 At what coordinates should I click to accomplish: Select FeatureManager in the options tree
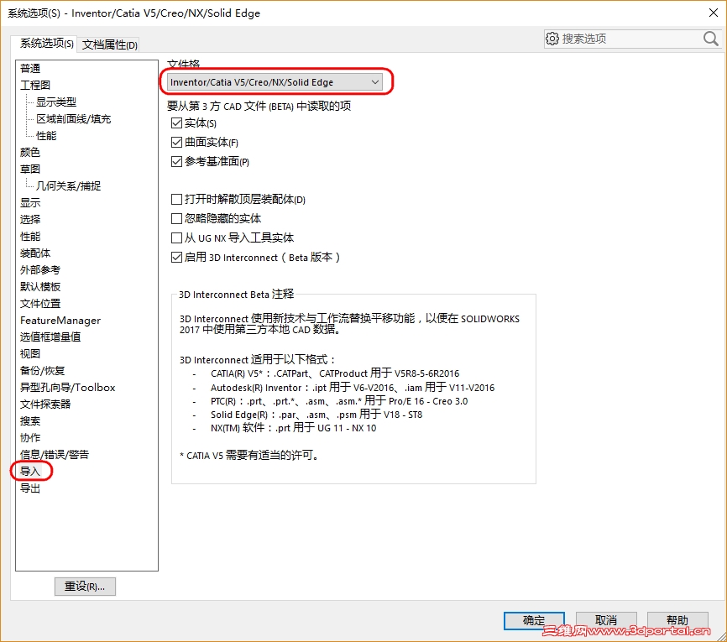[60, 321]
